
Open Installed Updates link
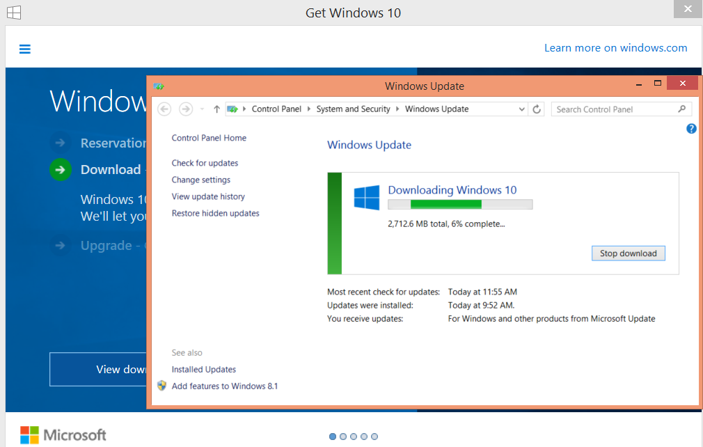[x=203, y=370]
